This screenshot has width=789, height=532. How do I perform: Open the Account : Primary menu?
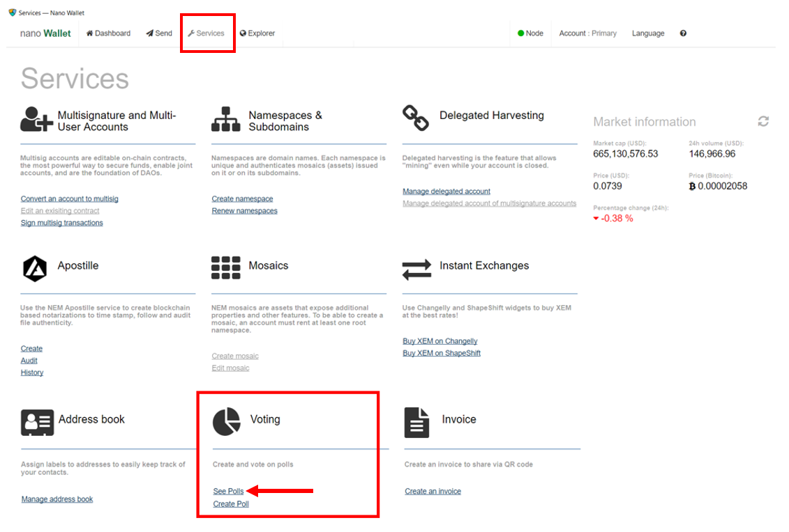pyautogui.click(x=587, y=33)
